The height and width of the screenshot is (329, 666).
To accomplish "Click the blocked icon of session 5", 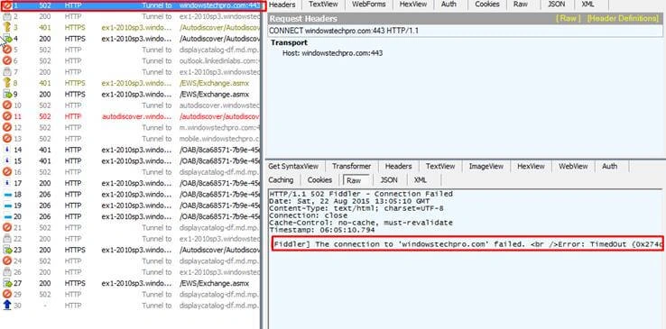I will pyautogui.click(x=7, y=50).
